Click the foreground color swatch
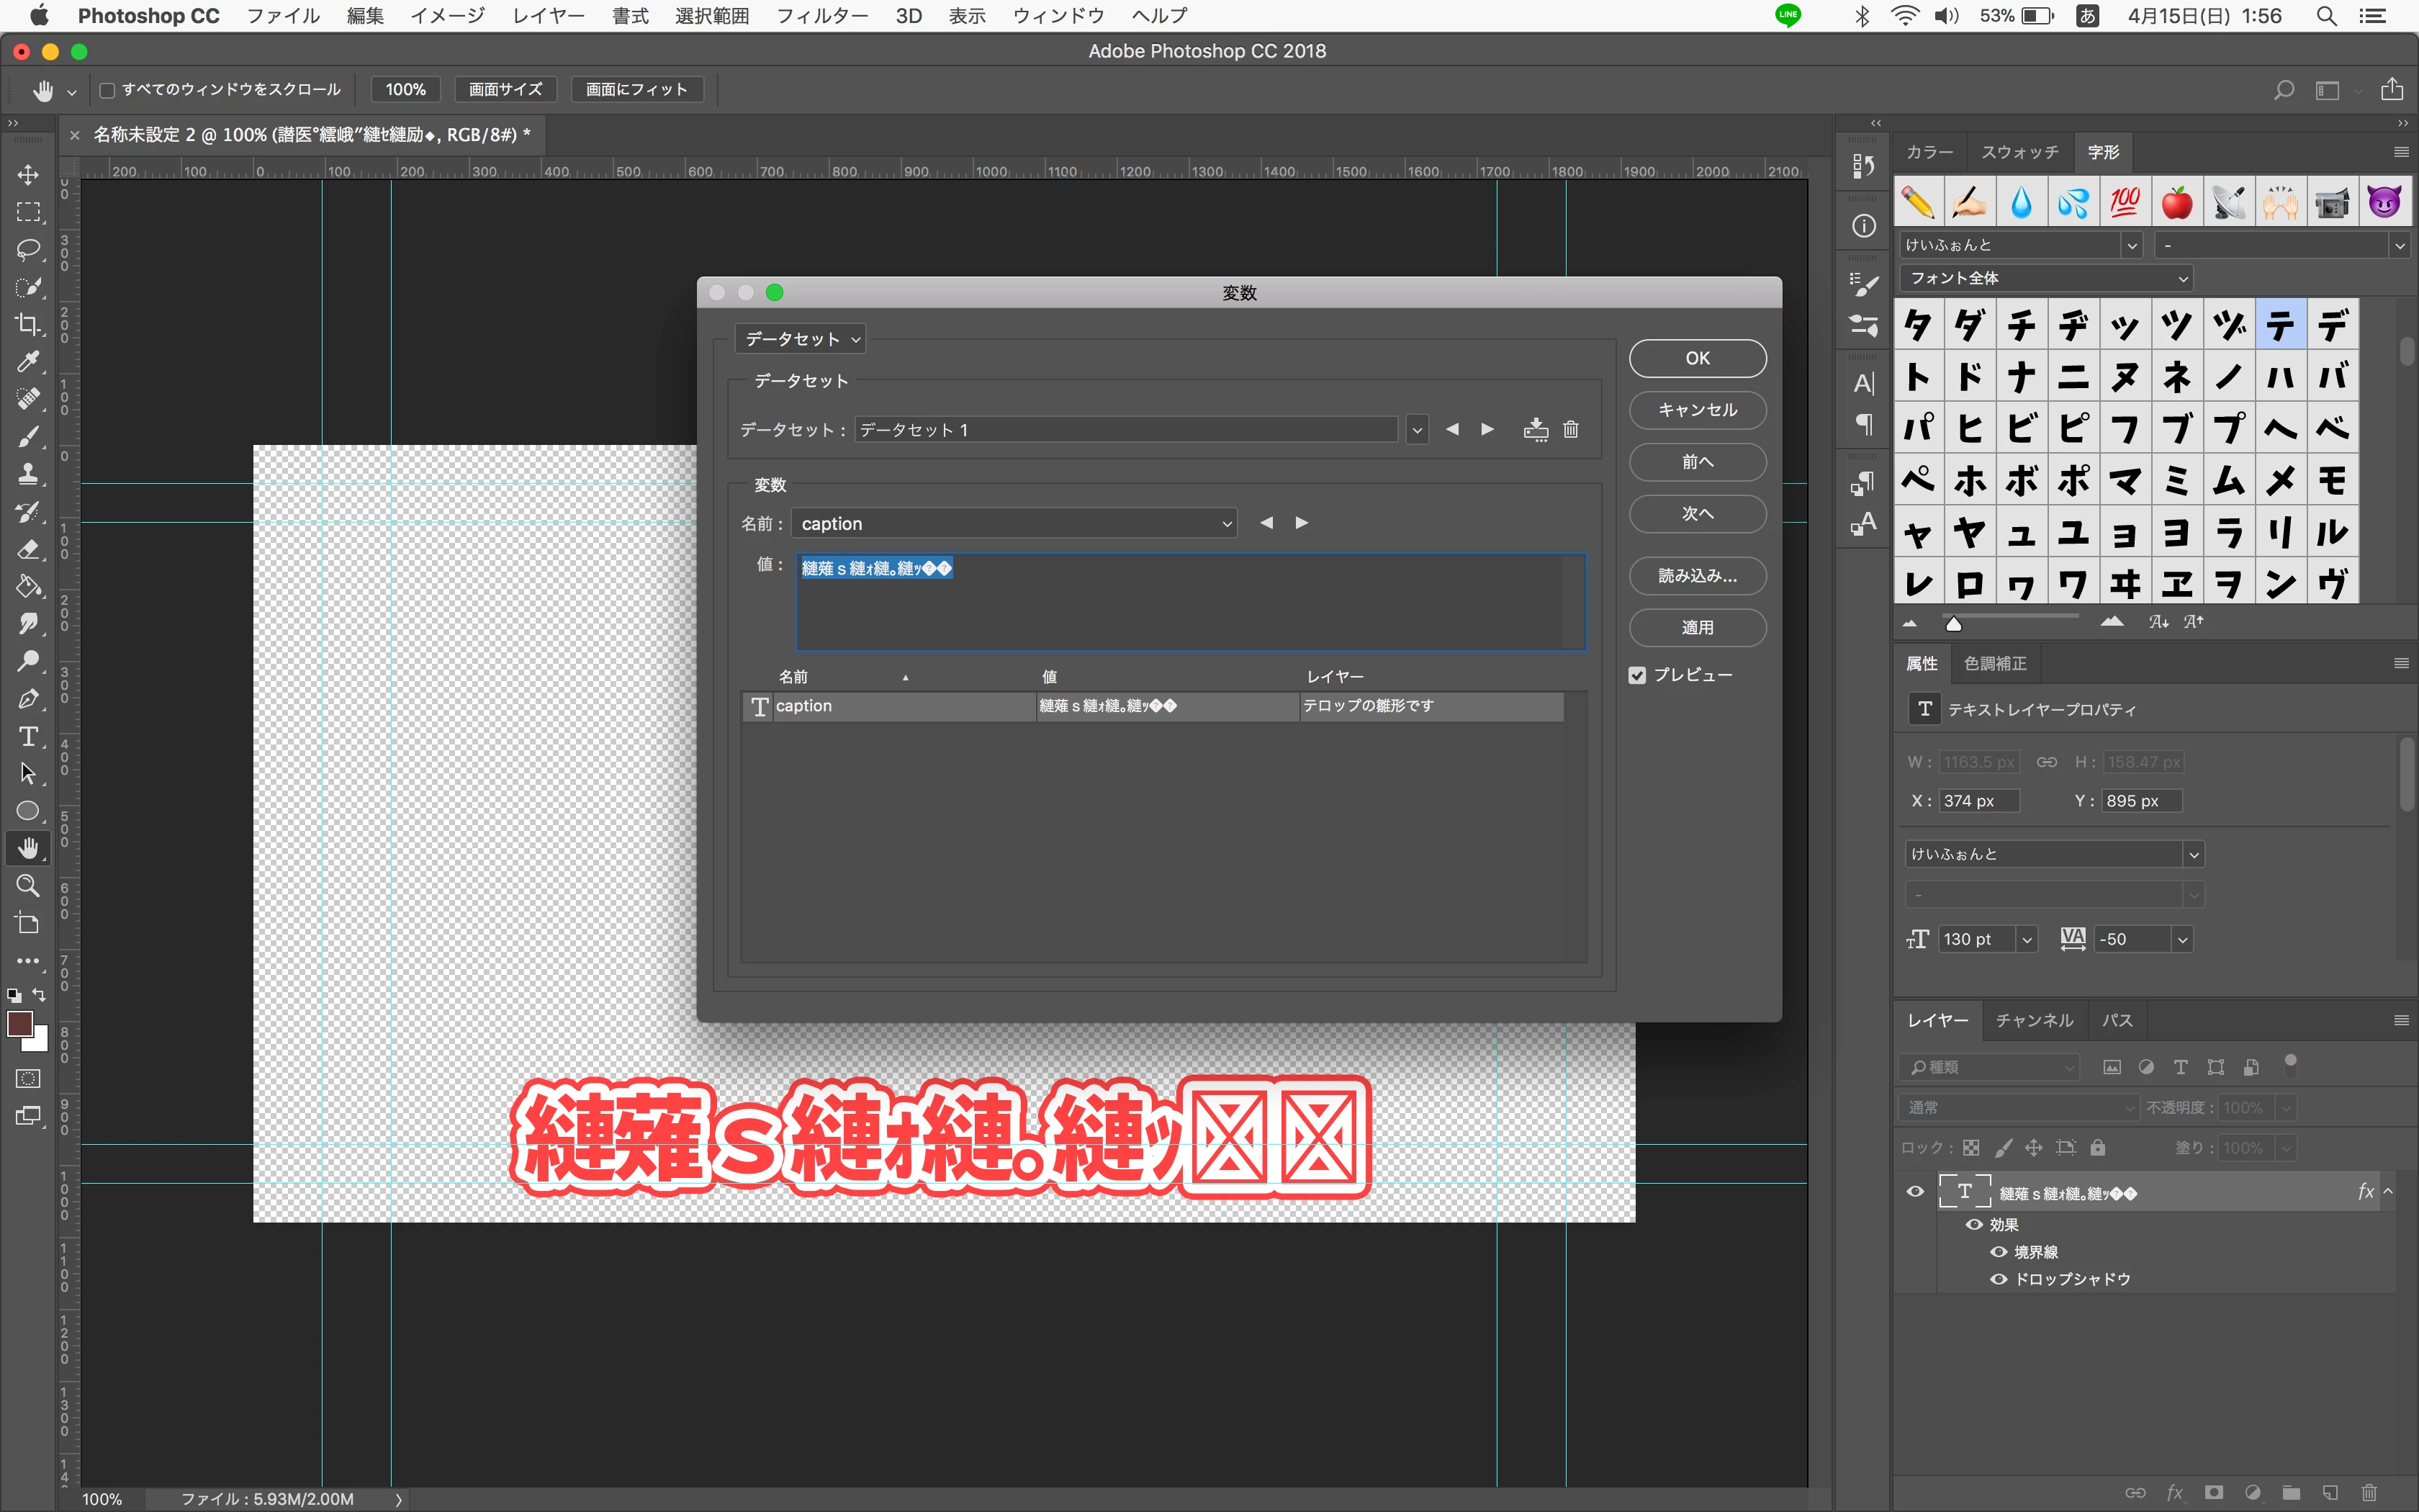Viewport: 2419px width, 1512px height. [x=19, y=1024]
